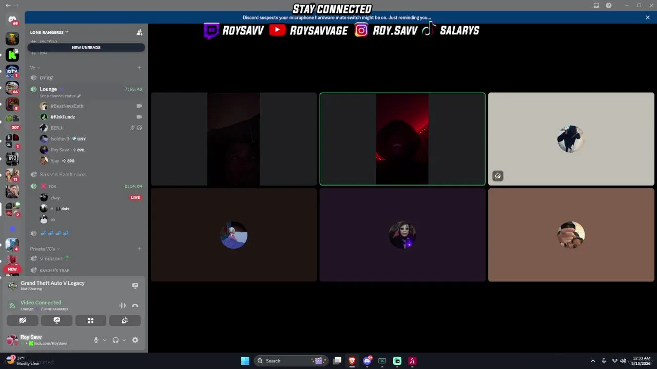657x369 pixels.
Task: Click the stream game share icon for GTA V
Action: (135, 285)
